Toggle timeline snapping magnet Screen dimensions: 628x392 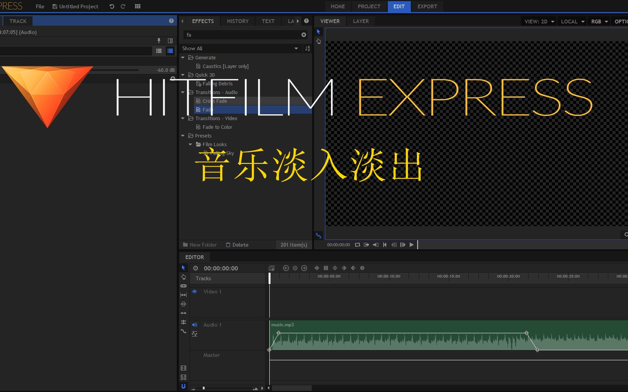(x=183, y=386)
